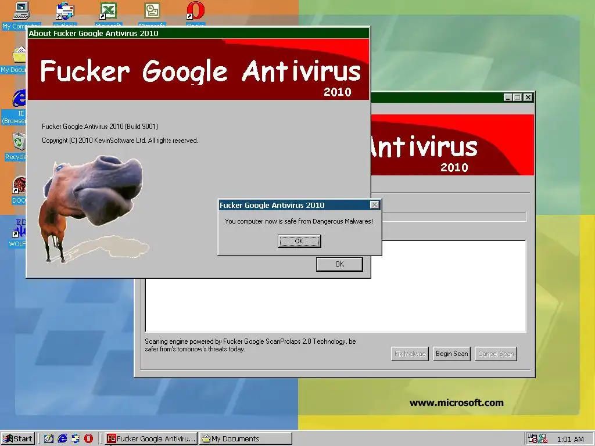595x446 pixels.
Task: Click the Show Desktop quick launch icon
Action: click(x=49, y=438)
